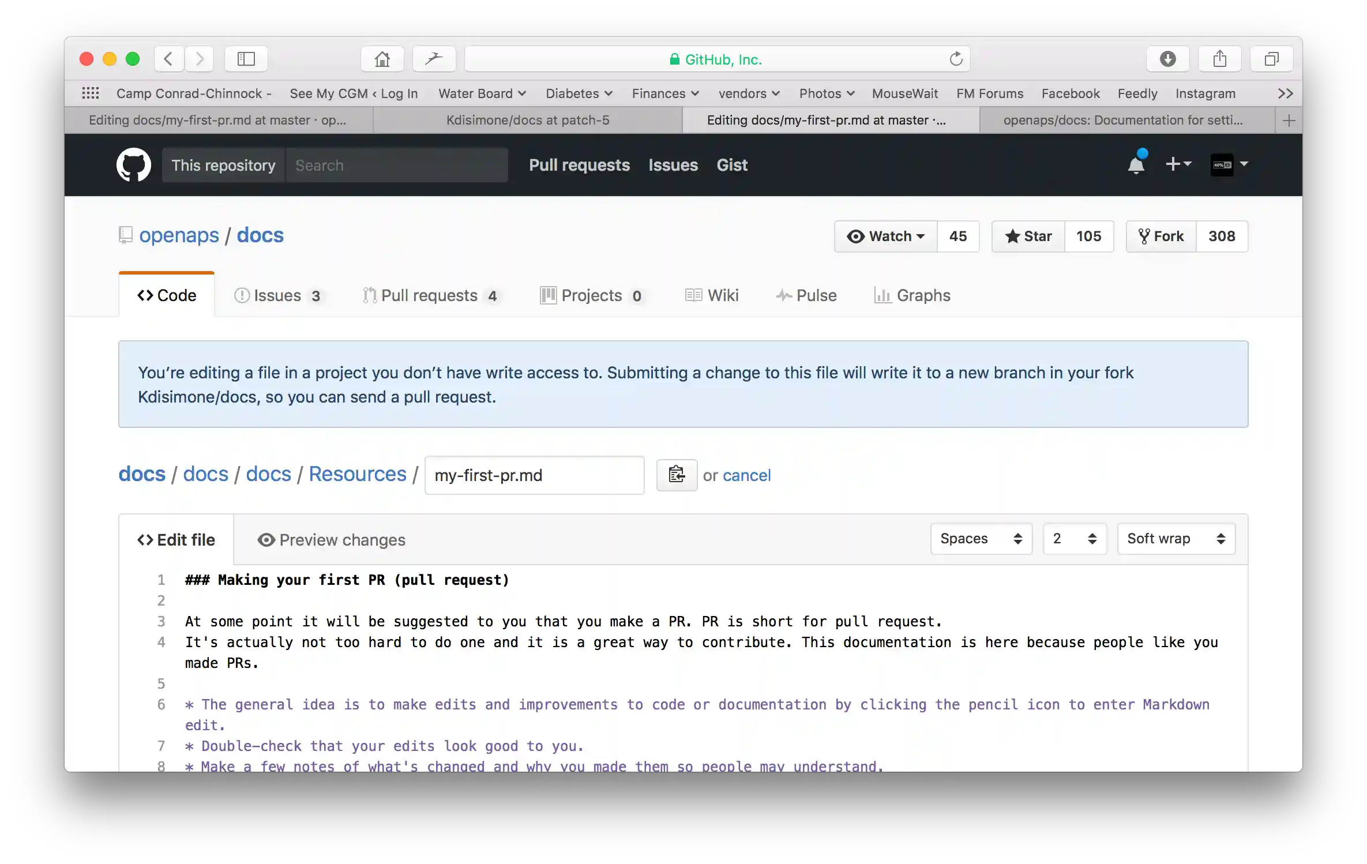Expand the Watch dropdown
The image size is (1367, 864).
coord(885,236)
